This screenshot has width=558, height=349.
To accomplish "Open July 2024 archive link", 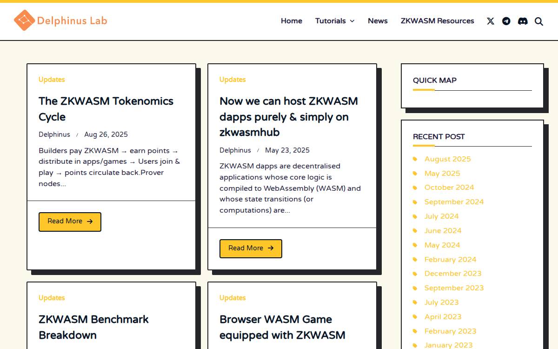I will [442, 216].
